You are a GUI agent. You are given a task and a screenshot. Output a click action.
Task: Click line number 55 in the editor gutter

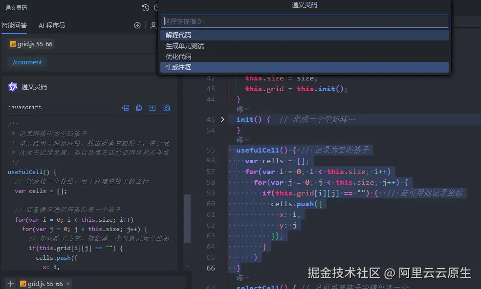coord(211,150)
